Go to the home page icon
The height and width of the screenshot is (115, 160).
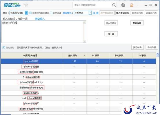coord(26,5)
